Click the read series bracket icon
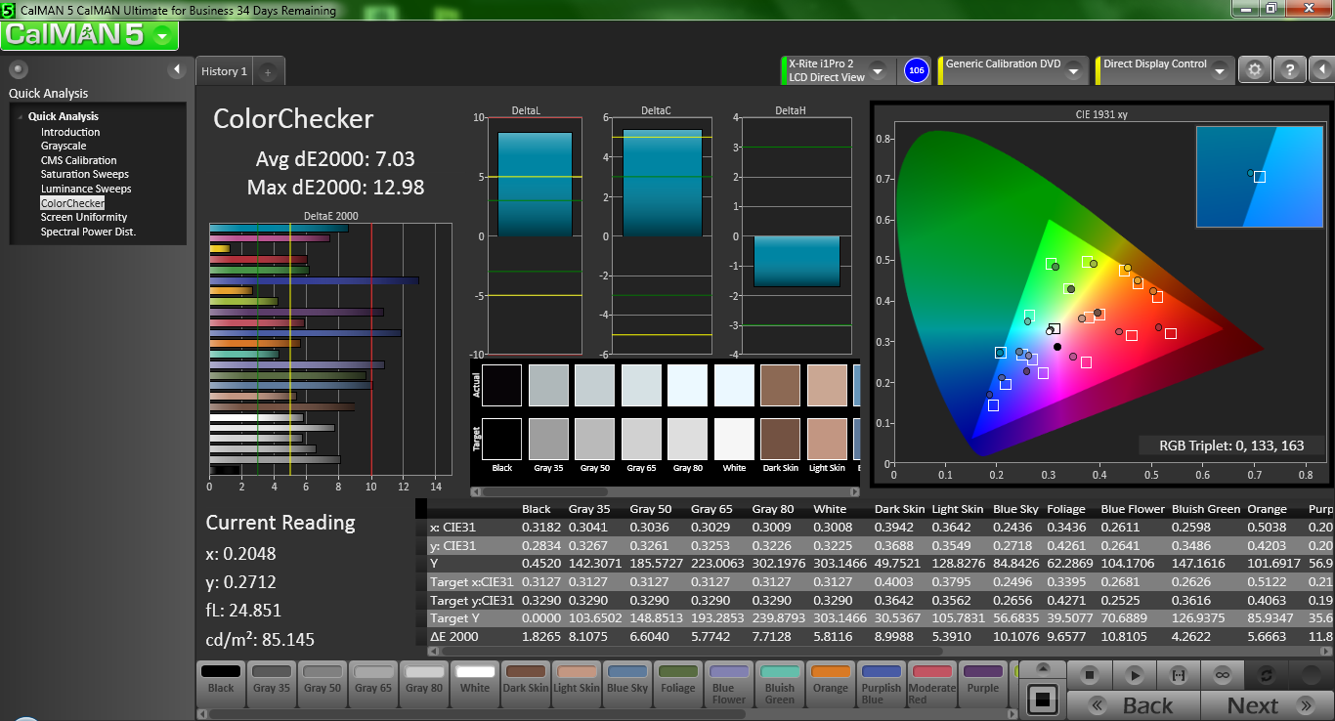Screen dimensions: 1335x721 [x=1179, y=675]
